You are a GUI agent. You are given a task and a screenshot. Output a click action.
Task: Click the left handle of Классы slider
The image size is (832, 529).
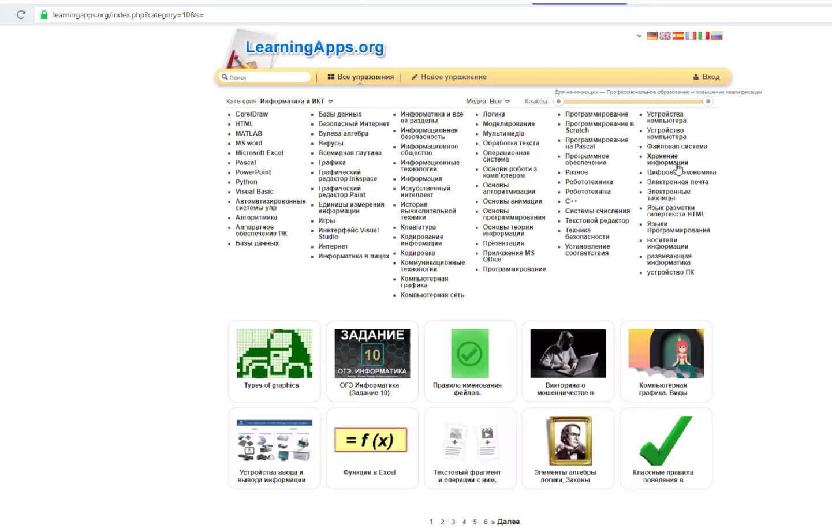558,102
